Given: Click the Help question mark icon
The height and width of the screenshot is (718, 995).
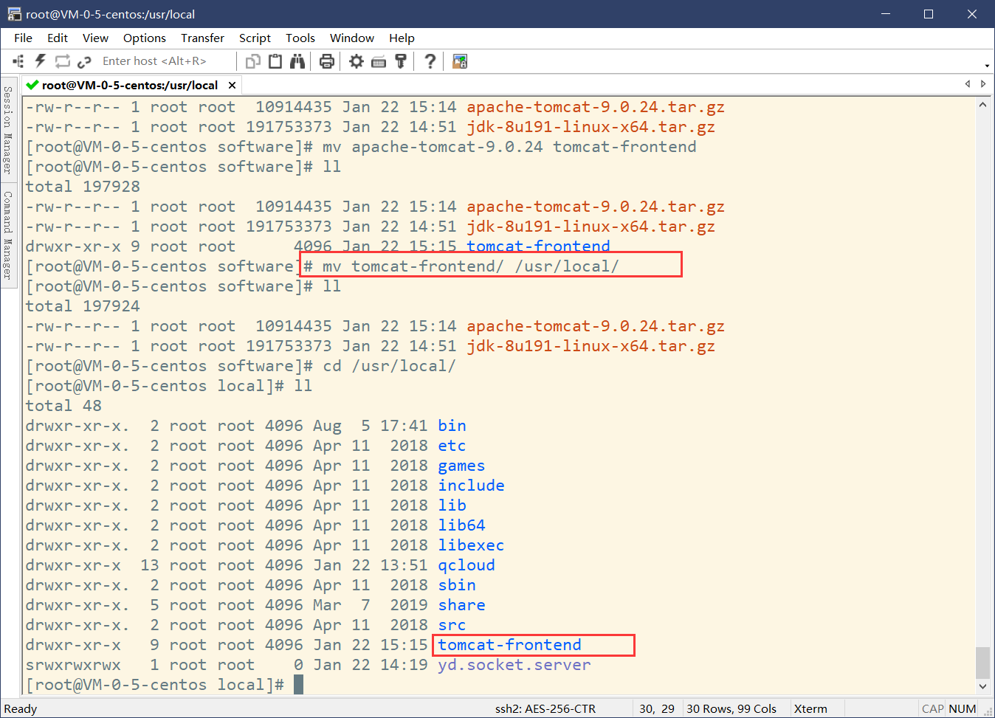Looking at the screenshot, I should 430,61.
